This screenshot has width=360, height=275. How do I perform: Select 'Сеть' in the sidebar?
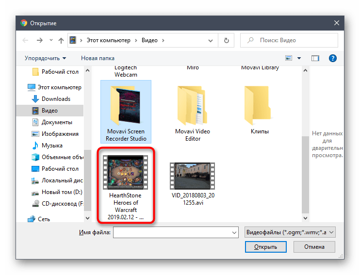point(39,219)
